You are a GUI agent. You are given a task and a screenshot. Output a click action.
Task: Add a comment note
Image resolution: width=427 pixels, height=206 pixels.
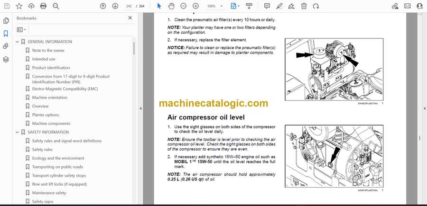(267, 6)
